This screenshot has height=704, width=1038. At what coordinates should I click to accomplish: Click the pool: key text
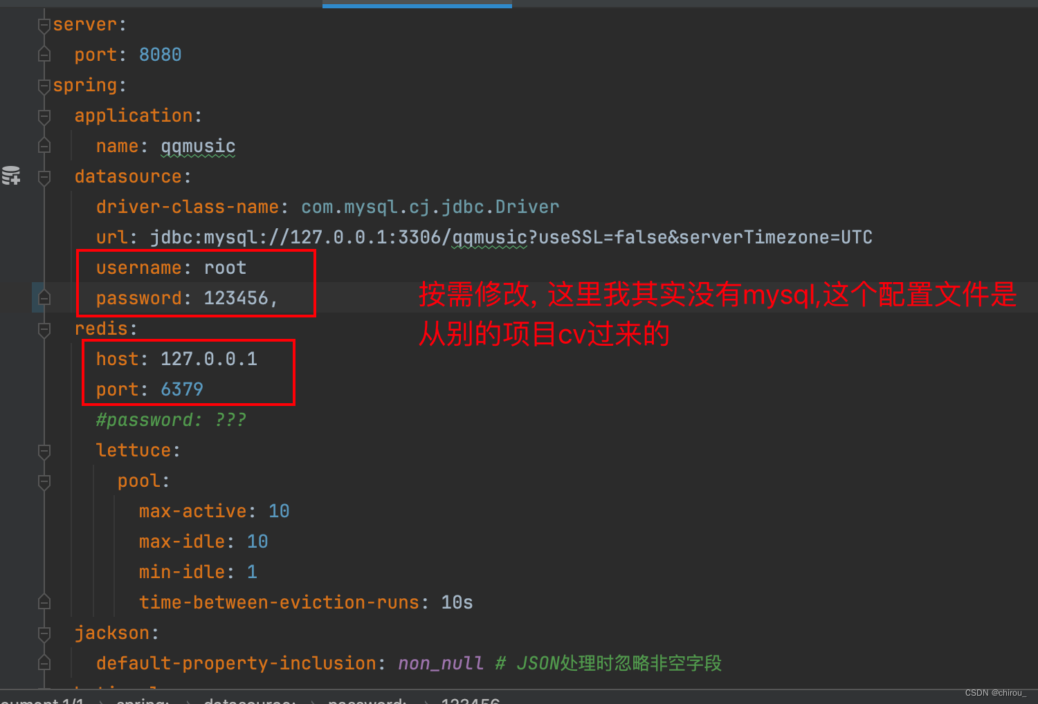(144, 481)
